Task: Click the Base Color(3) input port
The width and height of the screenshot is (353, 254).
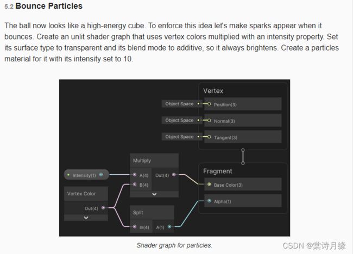Action: tap(209, 184)
